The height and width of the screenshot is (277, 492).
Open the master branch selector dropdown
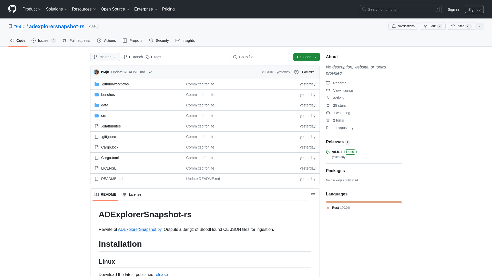click(x=105, y=57)
